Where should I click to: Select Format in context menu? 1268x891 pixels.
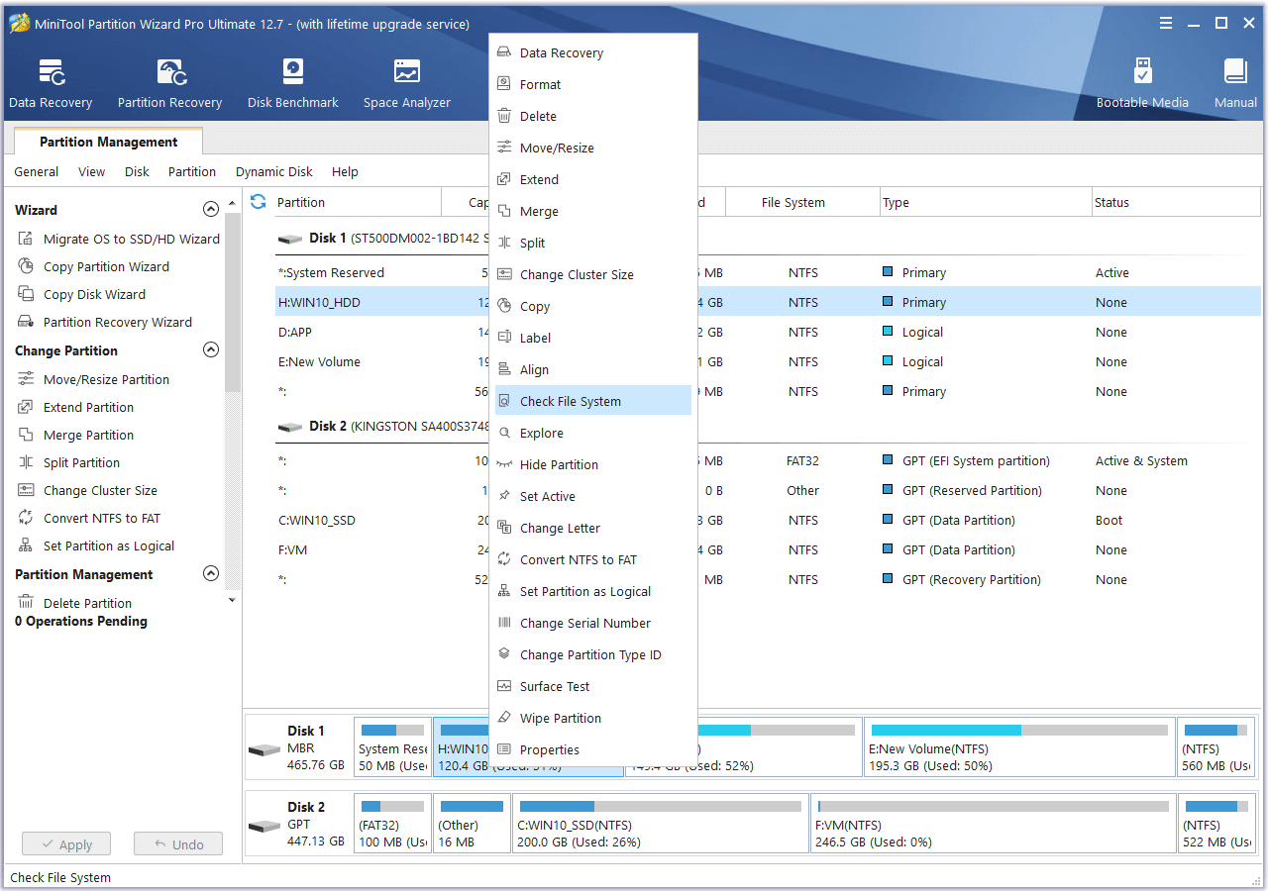593,85
